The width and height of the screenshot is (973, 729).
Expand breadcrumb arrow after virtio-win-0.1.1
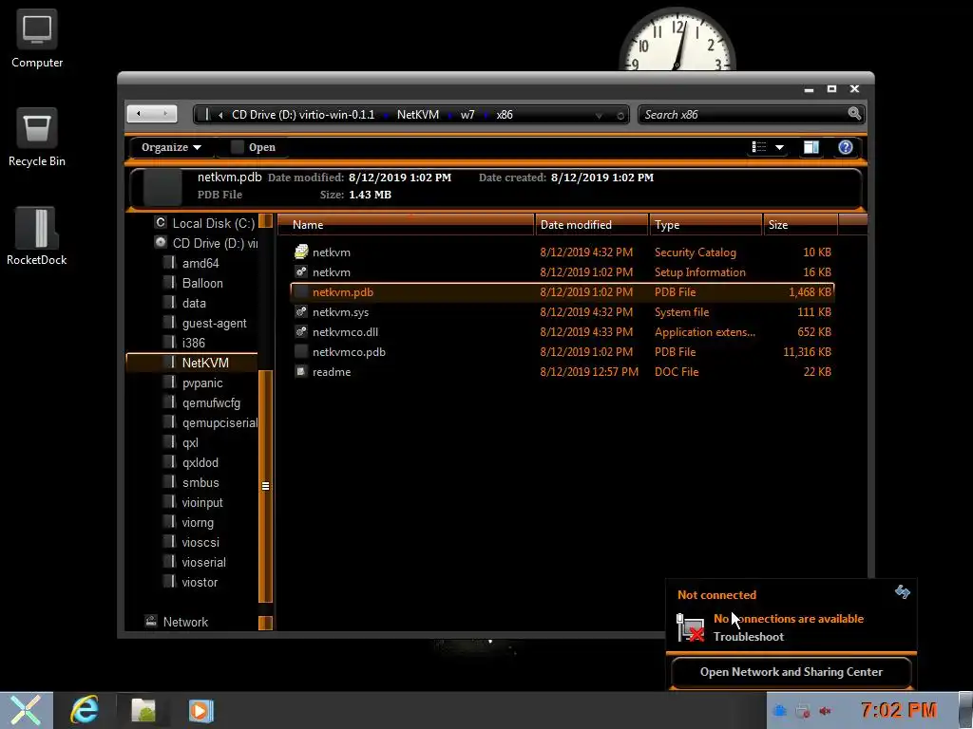point(386,115)
